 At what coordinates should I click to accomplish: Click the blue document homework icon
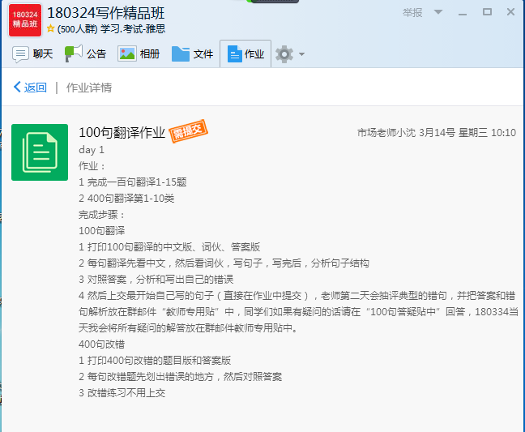point(234,54)
